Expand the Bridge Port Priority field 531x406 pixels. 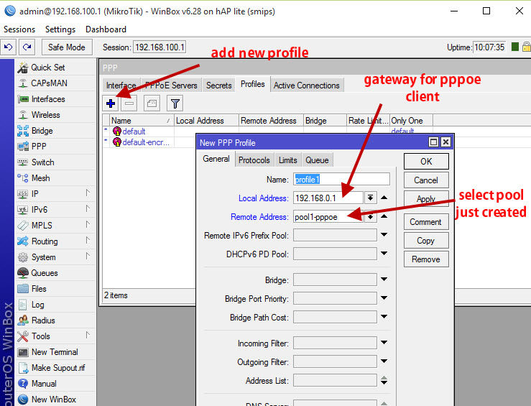pos(384,298)
